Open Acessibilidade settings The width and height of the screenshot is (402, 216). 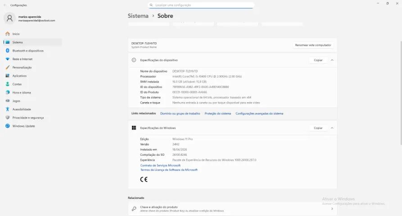coord(32,109)
